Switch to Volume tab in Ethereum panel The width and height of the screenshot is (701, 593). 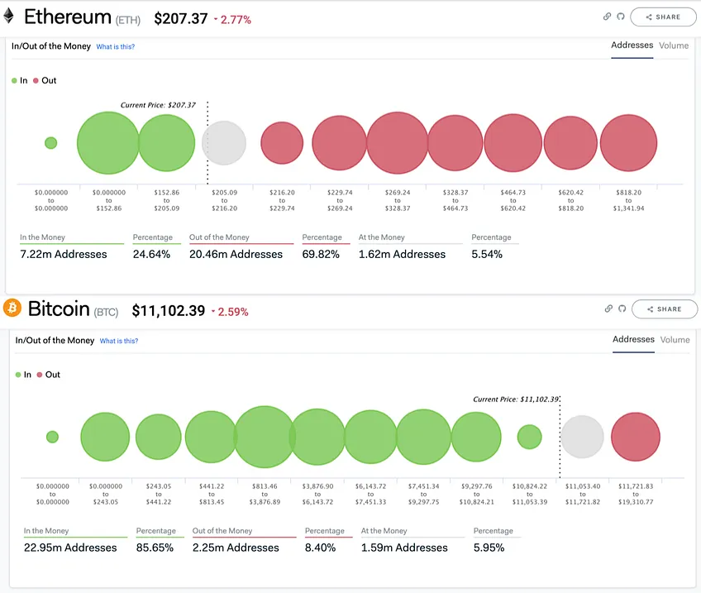point(674,45)
